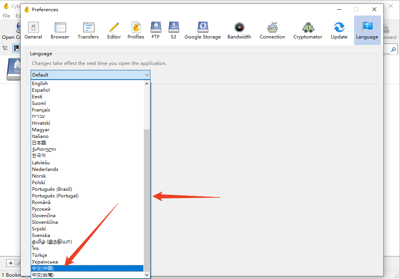The height and width of the screenshot is (279, 400).
Task: Minimize the Preferences window
Action: [x=339, y=9]
